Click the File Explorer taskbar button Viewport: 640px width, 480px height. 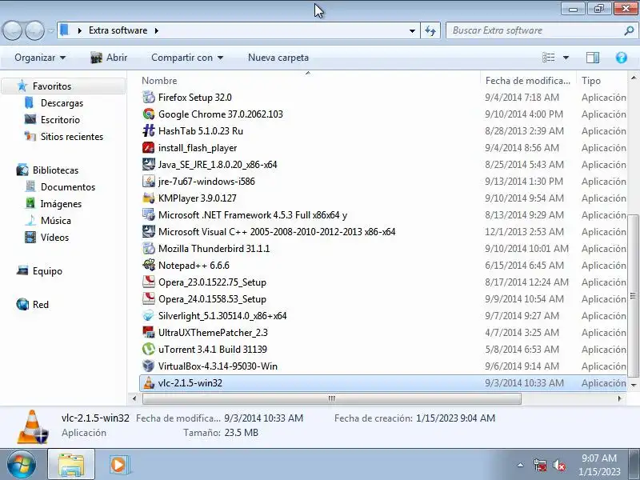pos(71,465)
